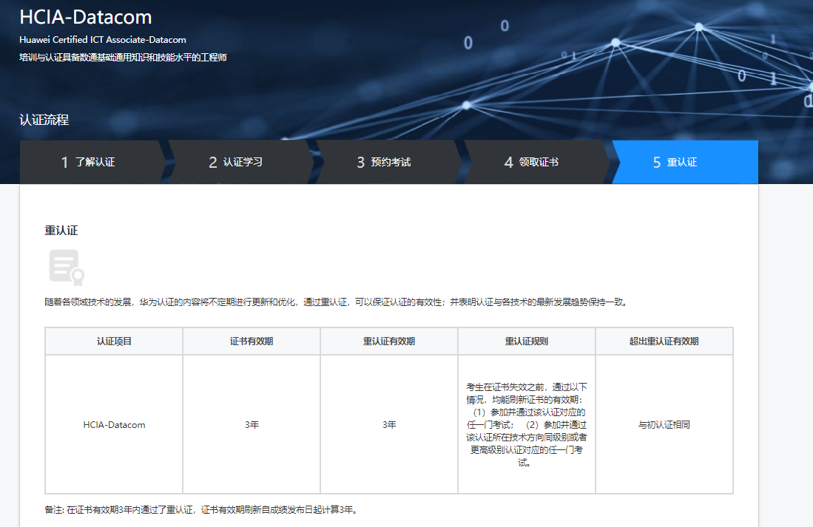Click the 重认证规则 column header
The width and height of the screenshot is (813, 527).
pos(526,341)
